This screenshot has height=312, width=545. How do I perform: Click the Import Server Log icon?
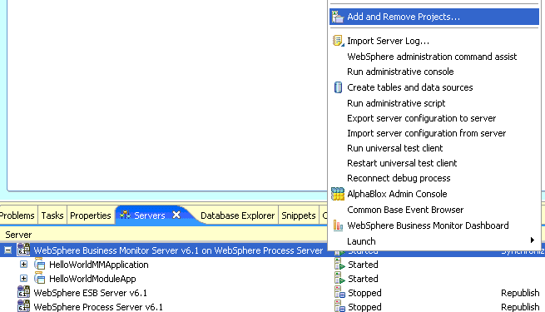338,41
